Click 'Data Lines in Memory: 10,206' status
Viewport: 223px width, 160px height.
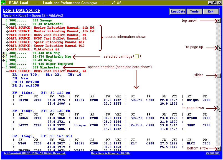tap(110, 153)
